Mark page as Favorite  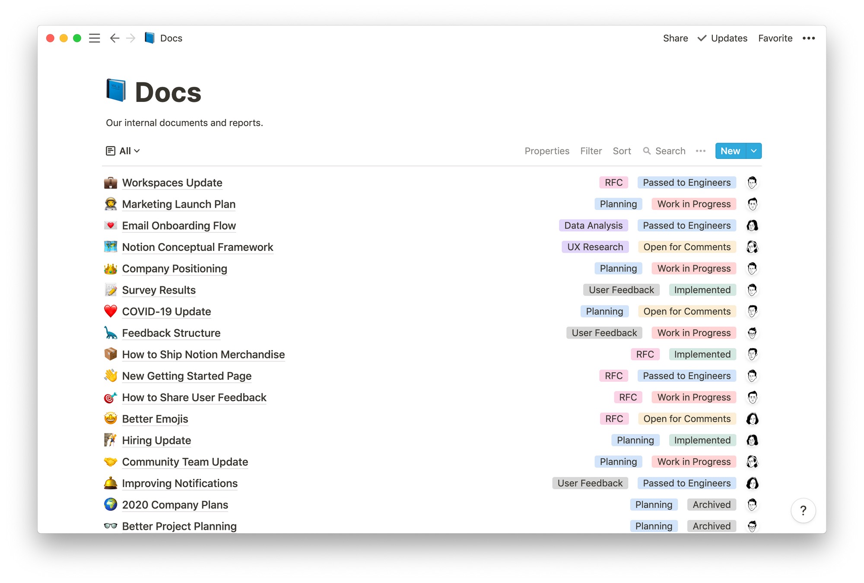[x=775, y=38]
